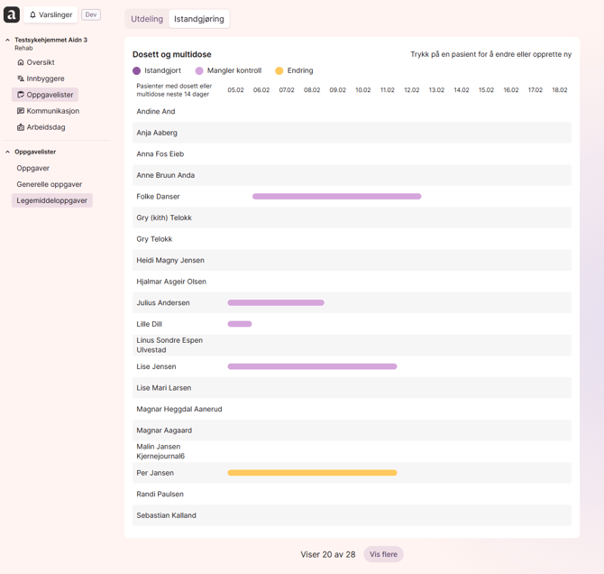Click the Oppgavelister list icon
The width and height of the screenshot is (604, 574).
pos(21,95)
